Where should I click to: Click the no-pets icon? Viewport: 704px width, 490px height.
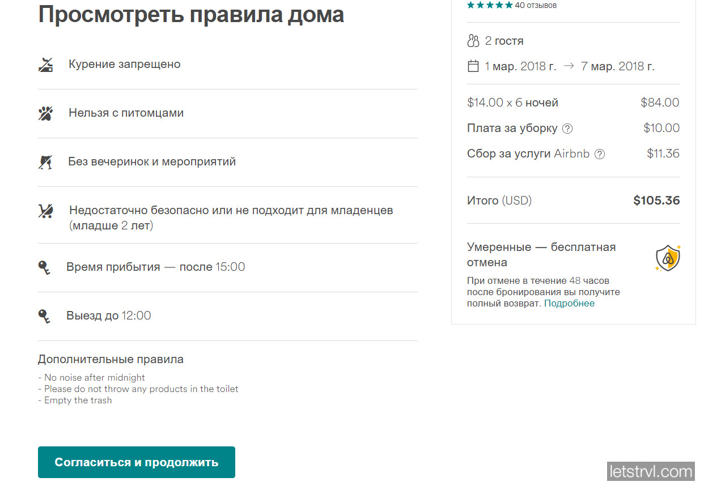pyautogui.click(x=46, y=112)
